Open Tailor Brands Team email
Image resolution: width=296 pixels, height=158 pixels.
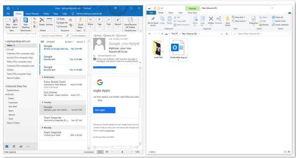point(63,84)
